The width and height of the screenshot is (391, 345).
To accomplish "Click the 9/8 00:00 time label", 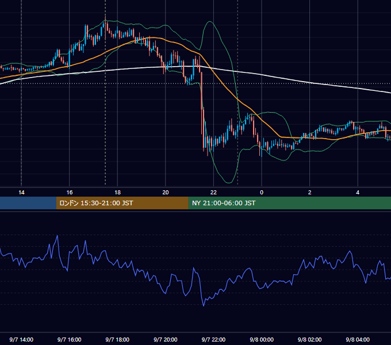I will [262, 339].
